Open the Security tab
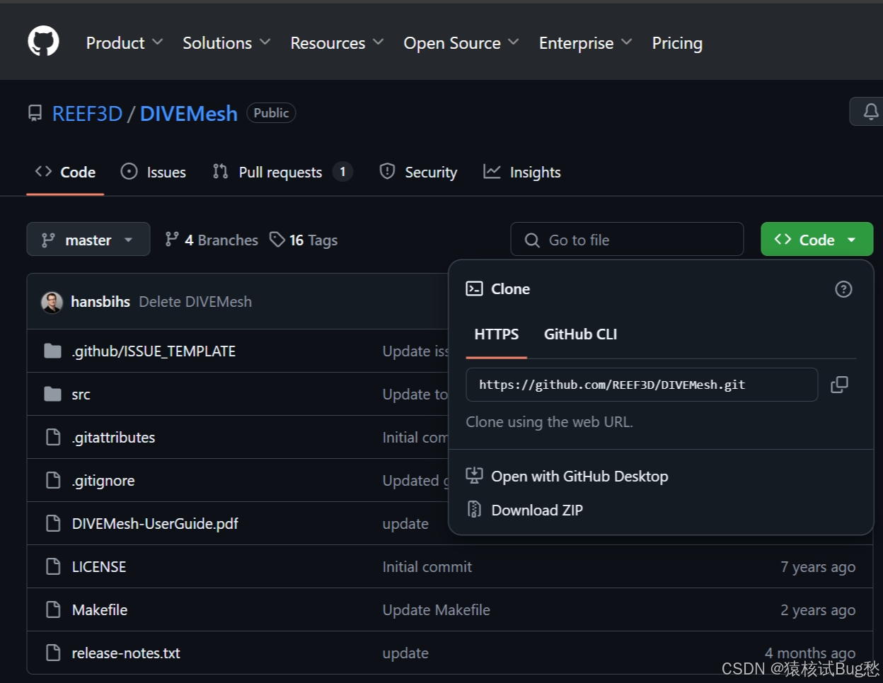The image size is (883, 683). pos(418,172)
